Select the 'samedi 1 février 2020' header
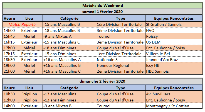Image resolution: width=205 pixels, height=112 pixels. (102, 12)
